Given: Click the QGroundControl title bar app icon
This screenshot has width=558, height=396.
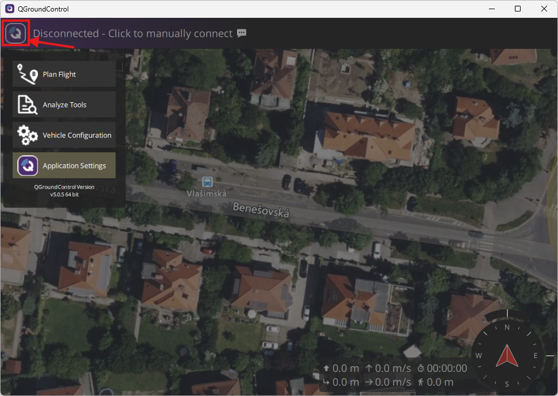Looking at the screenshot, I should tap(9, 9).
